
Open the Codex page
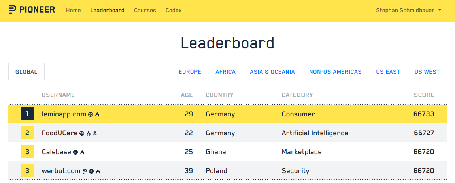(x=174, y=10)
